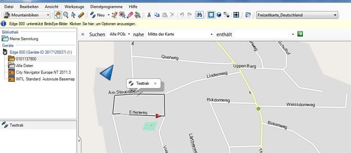Click the green search go button
Viewport: 351px width, 153px height.
point(300,34)
